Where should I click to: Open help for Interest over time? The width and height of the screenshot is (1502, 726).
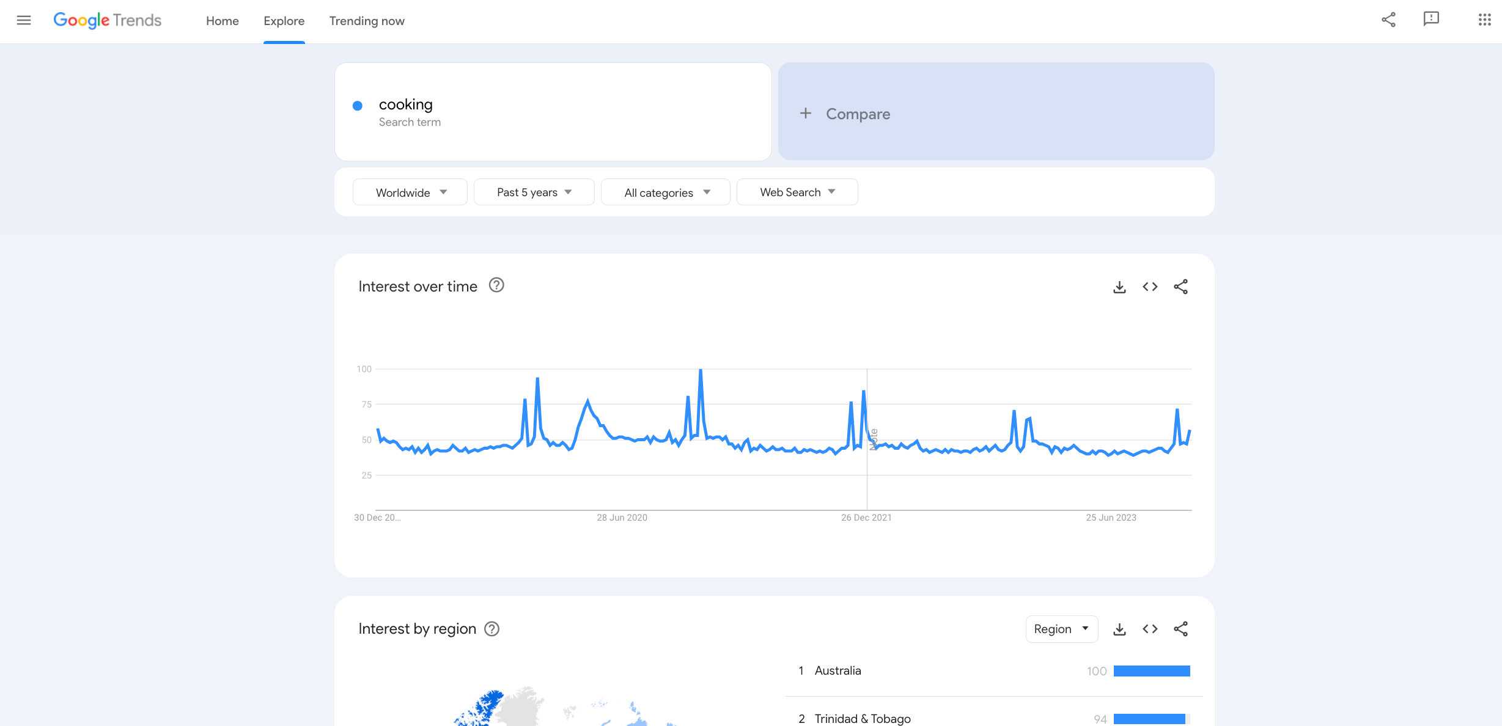(x=496, y=285)
